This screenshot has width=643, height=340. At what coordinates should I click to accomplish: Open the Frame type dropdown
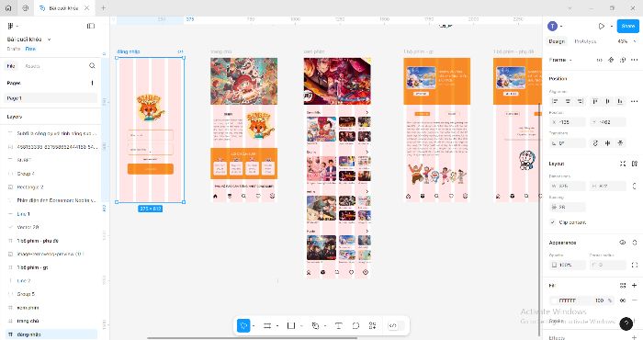[x=560, y=60]
